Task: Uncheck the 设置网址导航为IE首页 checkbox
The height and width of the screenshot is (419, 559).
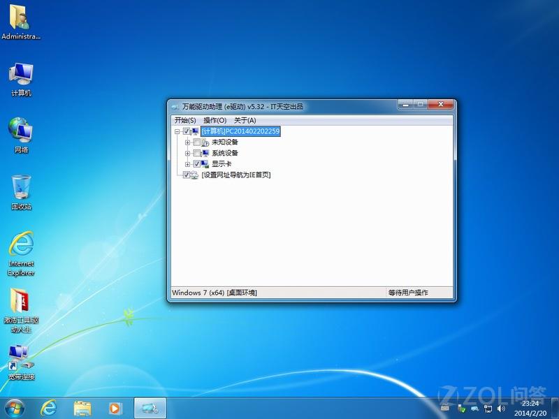Action: tap(186, 175)
